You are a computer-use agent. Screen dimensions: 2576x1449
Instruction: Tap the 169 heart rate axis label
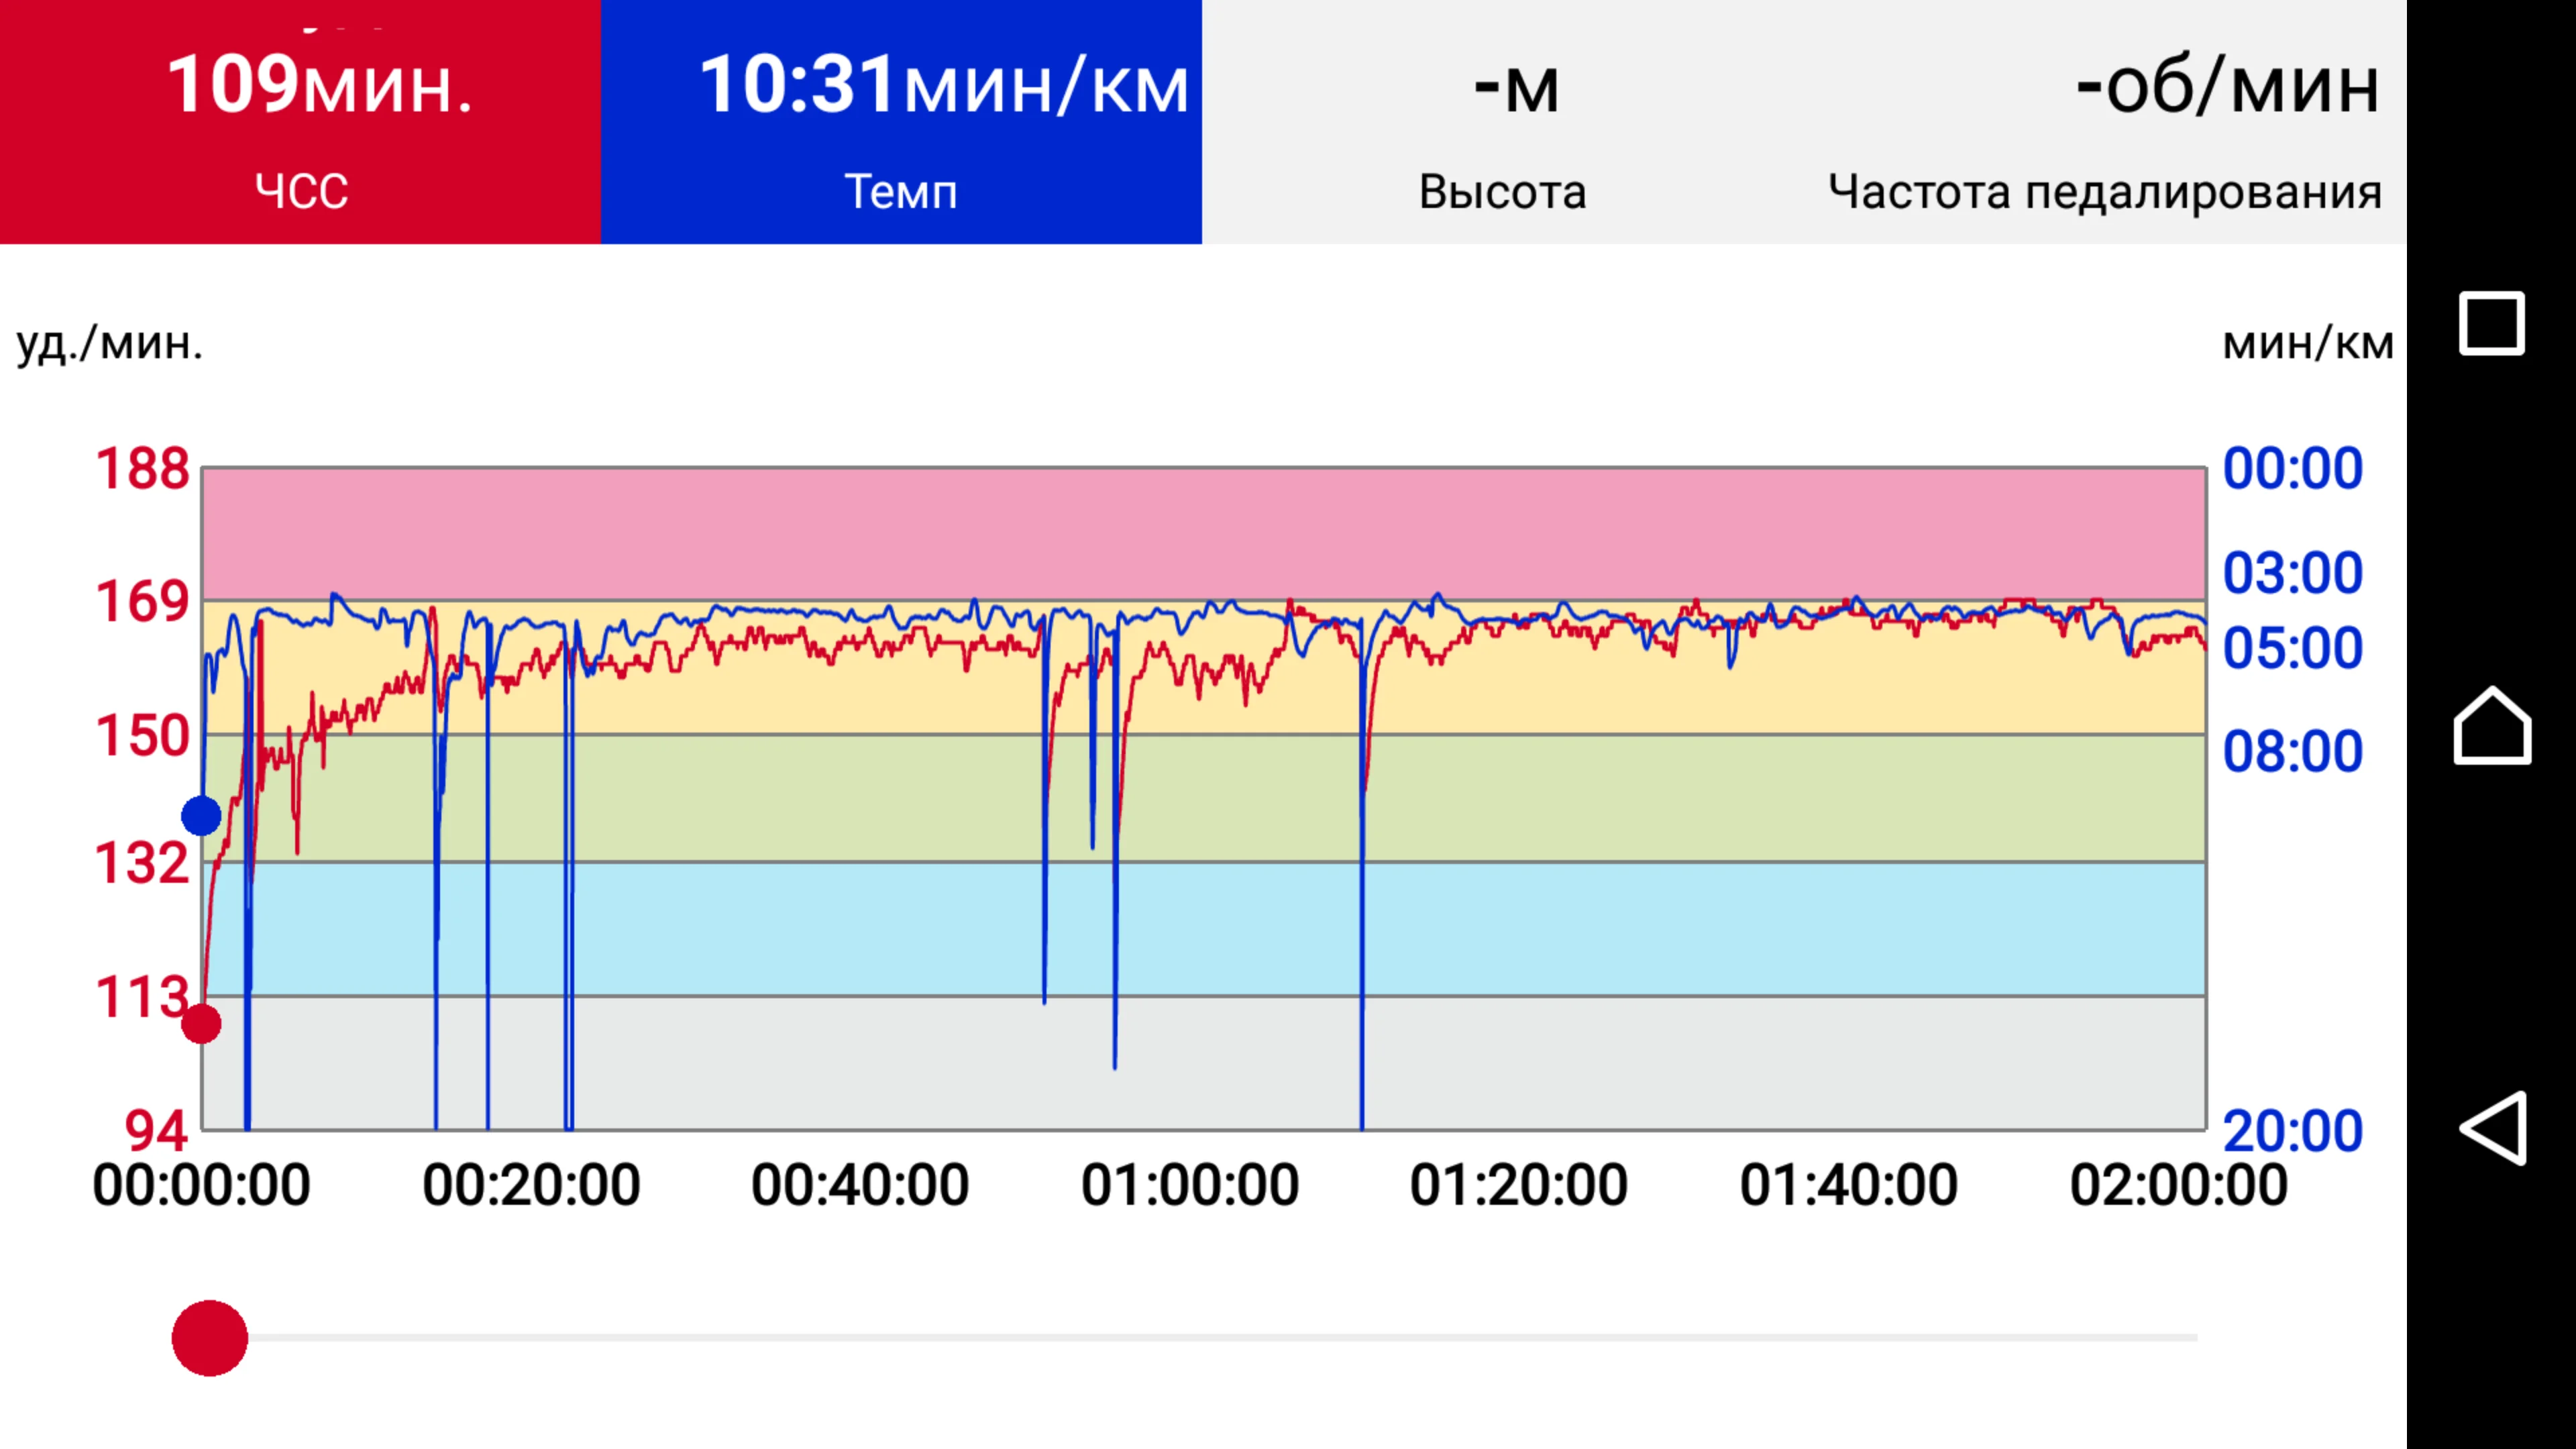[142, 602]
